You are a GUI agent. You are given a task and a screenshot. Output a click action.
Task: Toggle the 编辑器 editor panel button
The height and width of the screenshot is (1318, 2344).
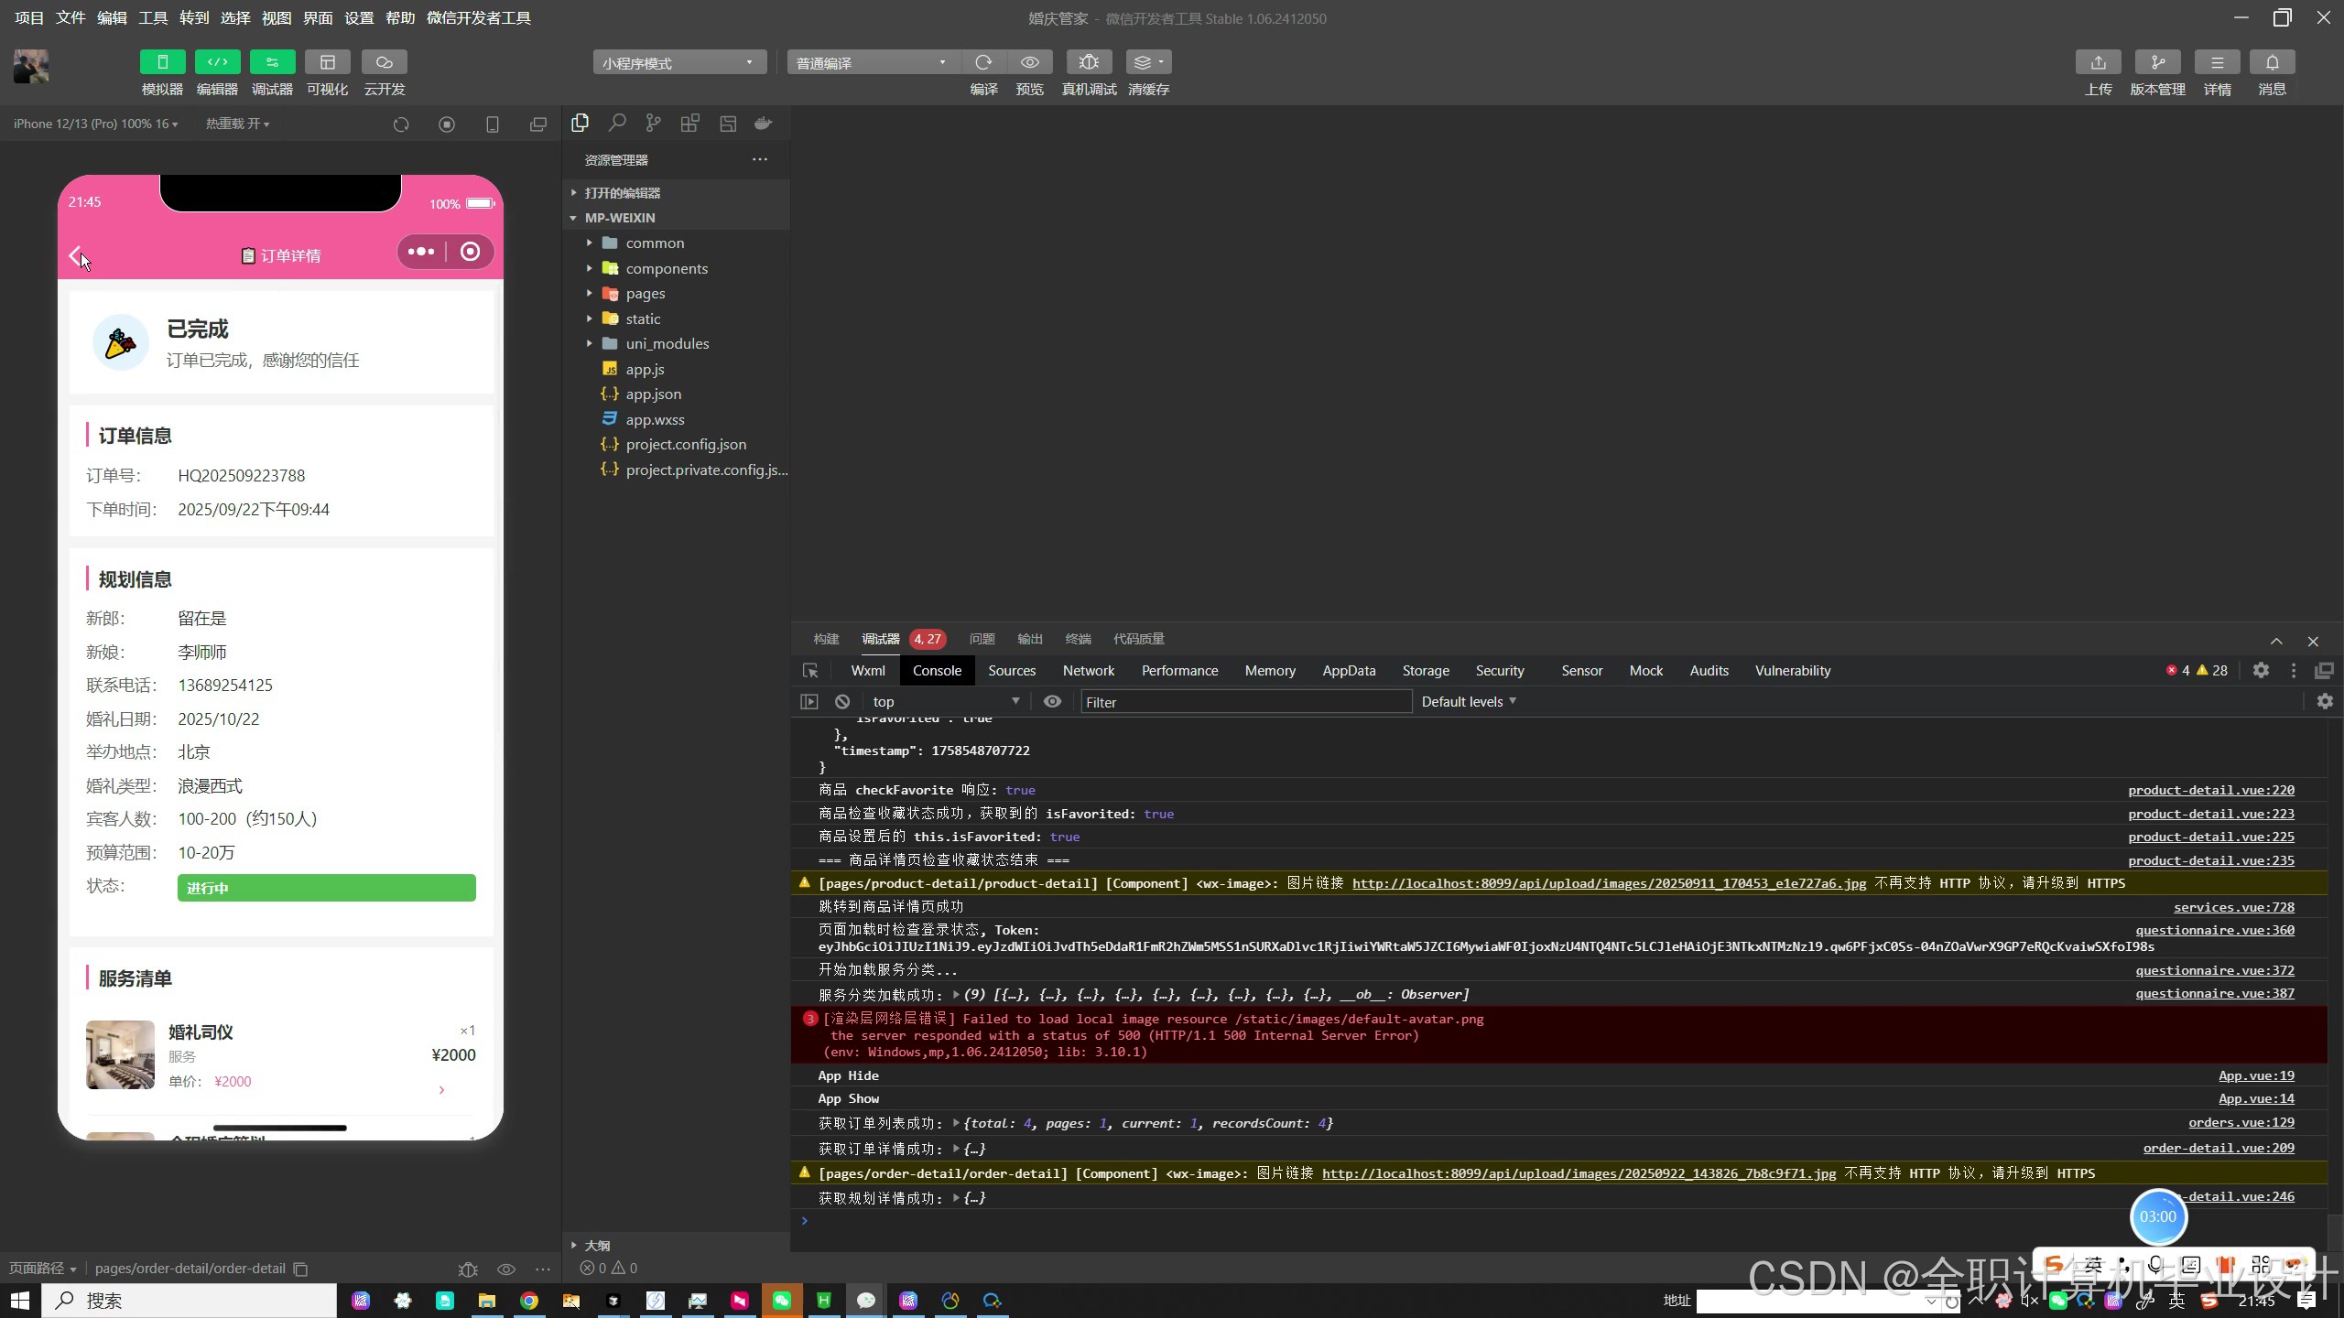tap(217, 62)
